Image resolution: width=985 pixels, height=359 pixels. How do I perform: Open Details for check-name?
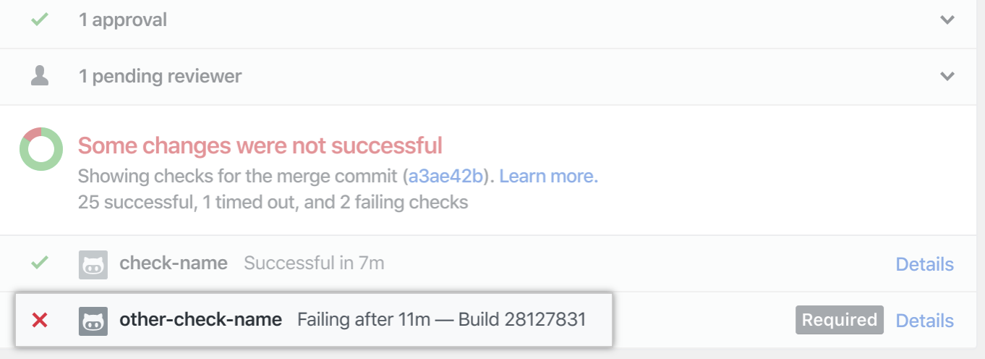click(924, 264)
